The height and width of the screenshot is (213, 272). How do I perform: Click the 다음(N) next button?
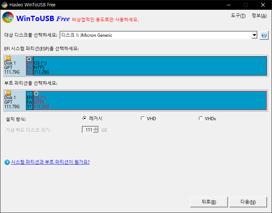(248, 202)
